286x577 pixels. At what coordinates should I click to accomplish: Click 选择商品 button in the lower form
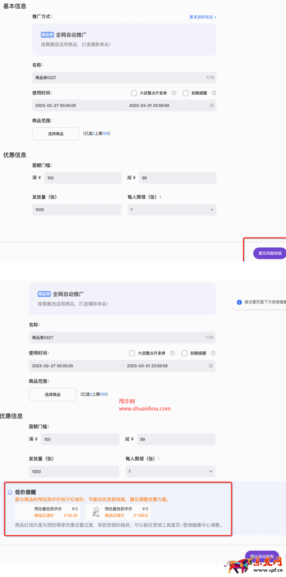click(x=53, y=395)
